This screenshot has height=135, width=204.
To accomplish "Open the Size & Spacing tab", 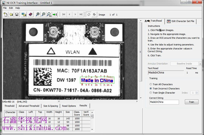I will coord(50,106).
